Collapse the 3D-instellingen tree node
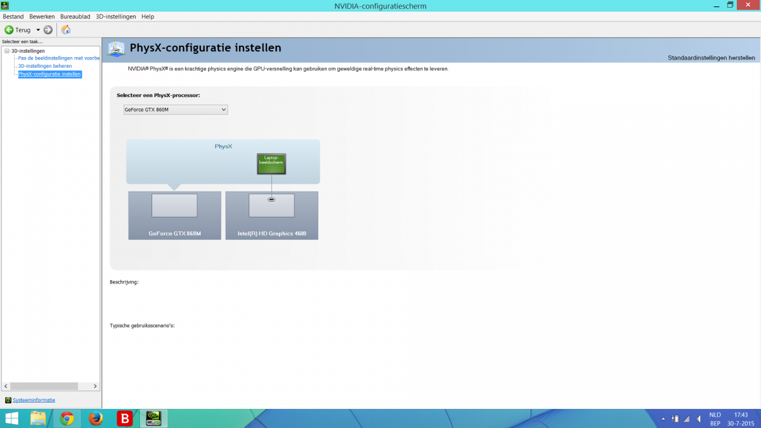Screen dimensions: 761x428 point(6,51)
